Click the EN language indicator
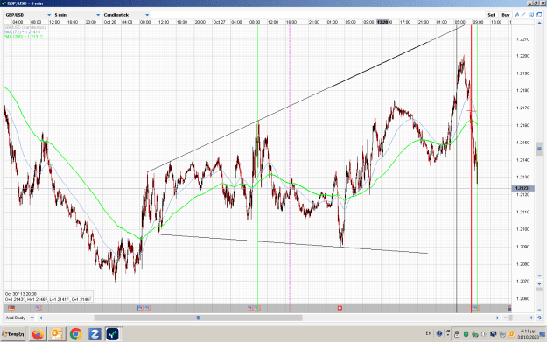 coord(429,333)
